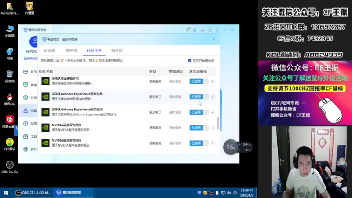The width and height of the screenshot is (352, 198).
Task: Expand the dropdown arrow for 英伟达驱动更新任务
Action: click(213, 81)
